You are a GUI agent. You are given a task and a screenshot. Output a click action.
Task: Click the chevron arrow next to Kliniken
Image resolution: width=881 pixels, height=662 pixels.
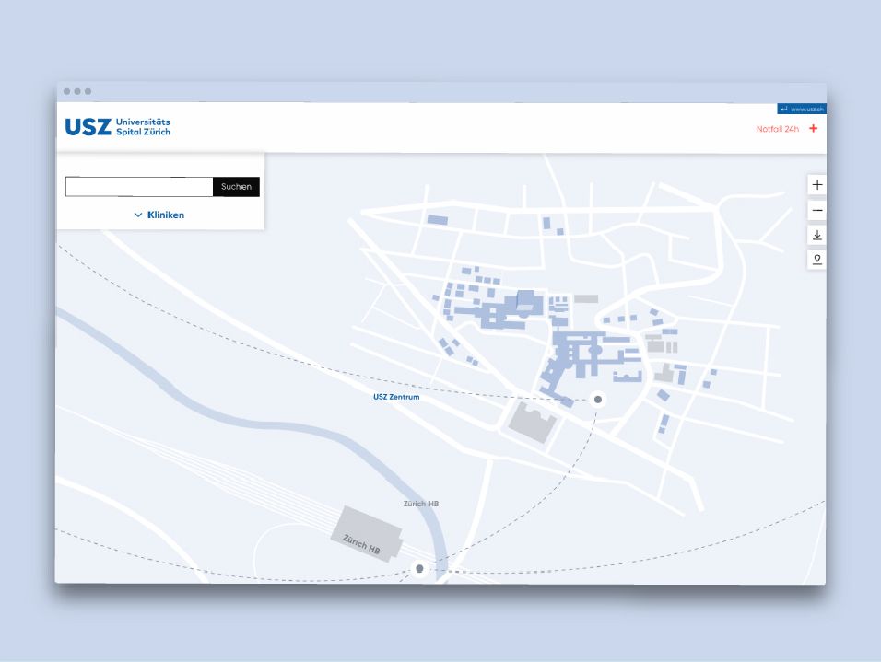138,215
